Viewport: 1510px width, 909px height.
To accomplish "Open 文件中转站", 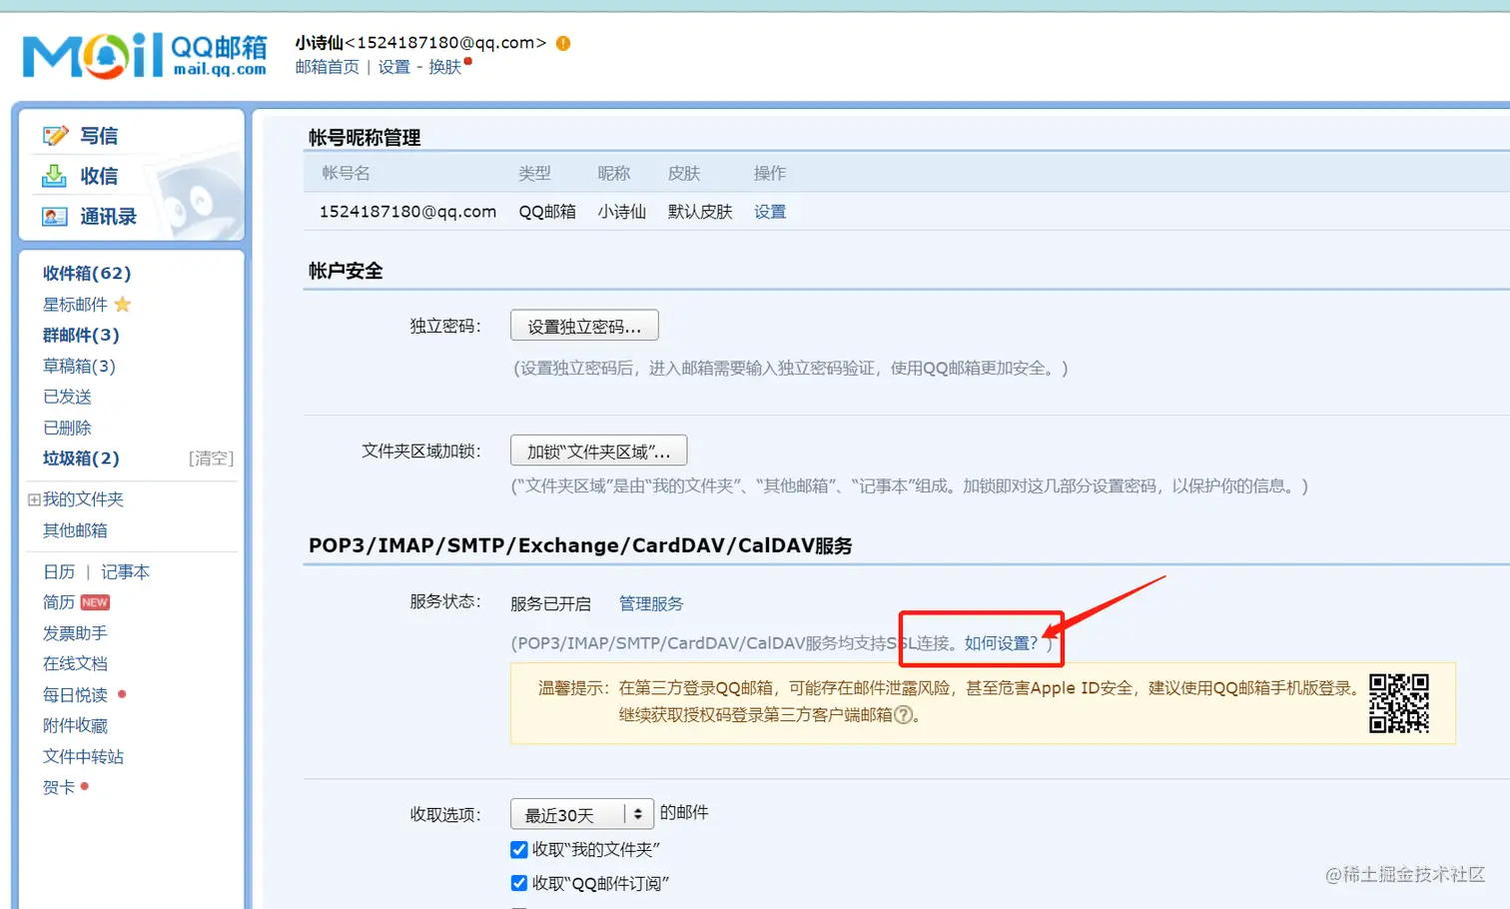I will [83, 756].
